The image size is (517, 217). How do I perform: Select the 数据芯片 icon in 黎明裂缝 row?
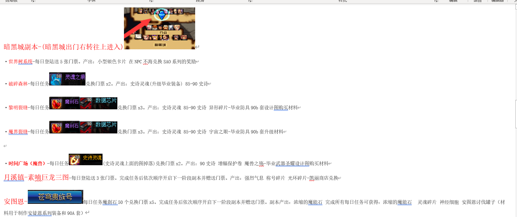click(98, 103)
